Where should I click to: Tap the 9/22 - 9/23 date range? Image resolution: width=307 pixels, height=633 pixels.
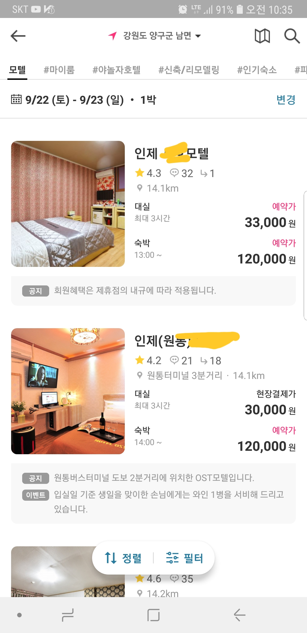point(74,100)
